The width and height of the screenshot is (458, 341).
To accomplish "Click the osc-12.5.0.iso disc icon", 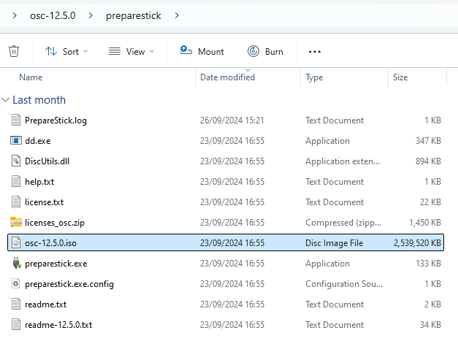I will pos(16,242).
